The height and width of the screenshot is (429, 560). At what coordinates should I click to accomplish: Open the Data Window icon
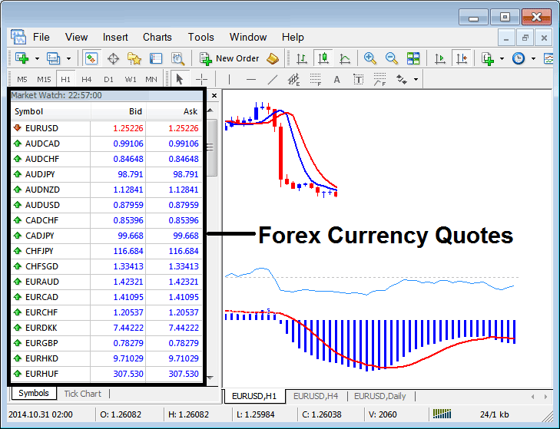(113, 58)
